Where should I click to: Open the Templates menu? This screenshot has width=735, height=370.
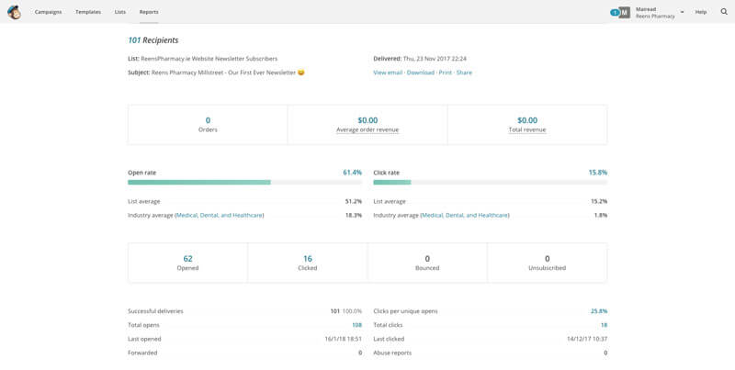(x=88, y=12)
